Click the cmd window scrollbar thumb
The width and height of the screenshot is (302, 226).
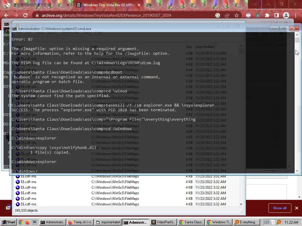click(x=297, y=40)
